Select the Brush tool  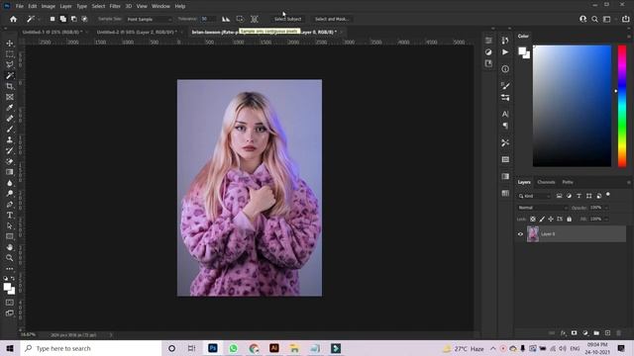coord(10,130)
